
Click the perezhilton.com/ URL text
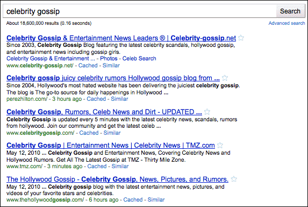[x=27, y=99]
